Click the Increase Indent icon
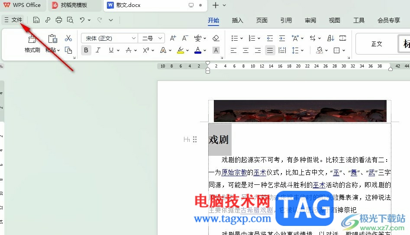This screenshot has height=235, width=410. point(282,39)
